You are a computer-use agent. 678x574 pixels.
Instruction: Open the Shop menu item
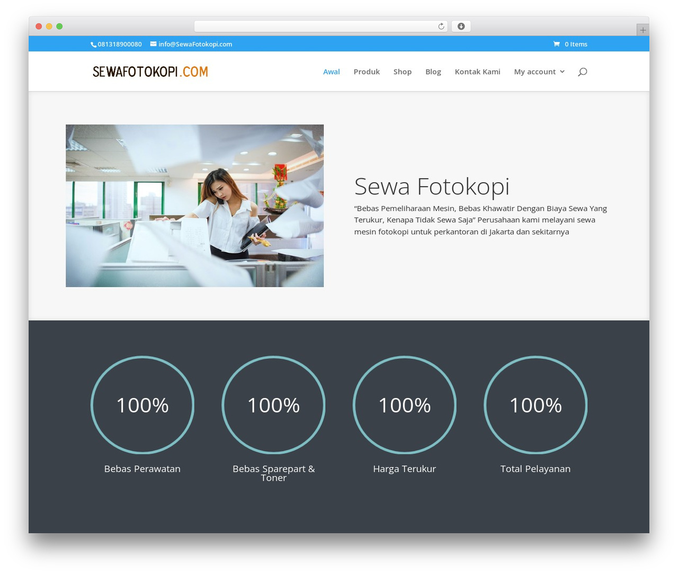(403, 71)
